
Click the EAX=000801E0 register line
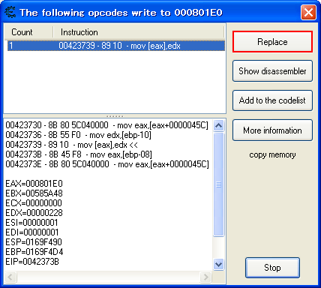34,184
